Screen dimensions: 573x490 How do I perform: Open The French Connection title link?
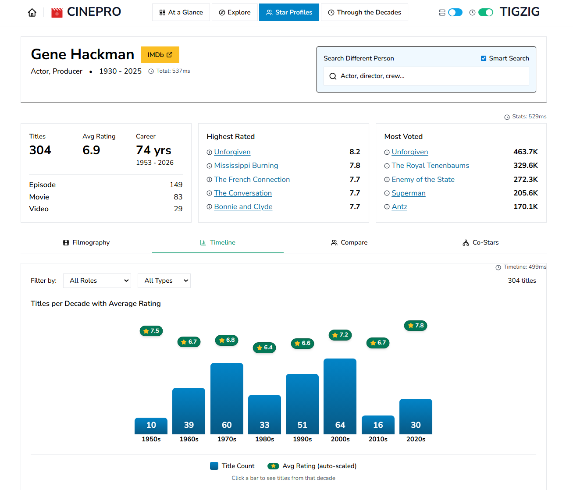click(252, 180)
